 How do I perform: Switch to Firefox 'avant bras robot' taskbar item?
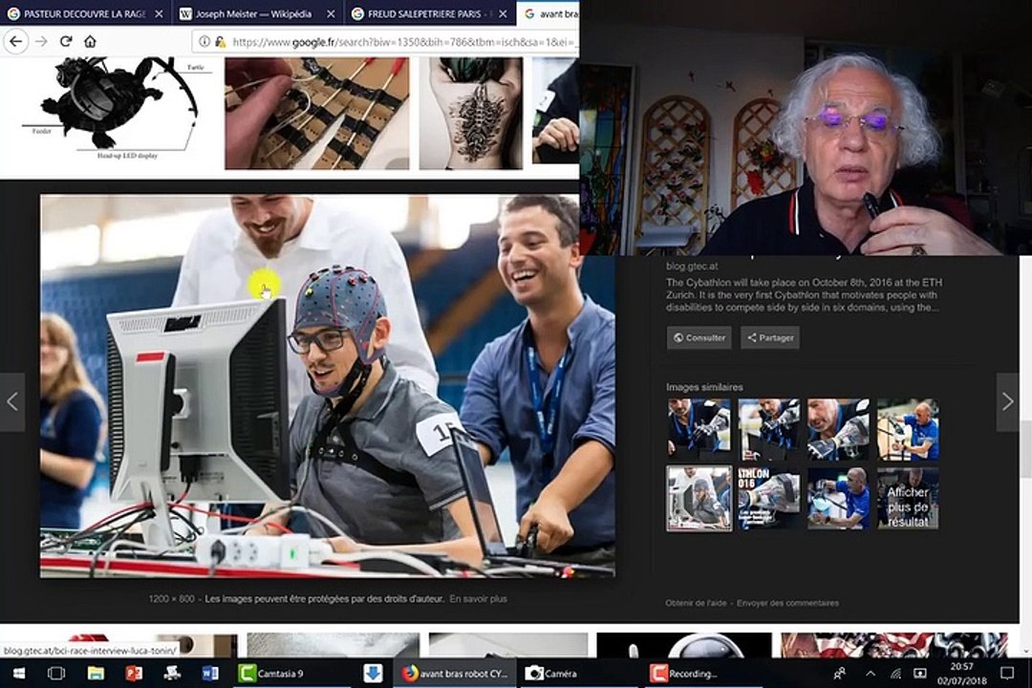[x=455, y=674]
